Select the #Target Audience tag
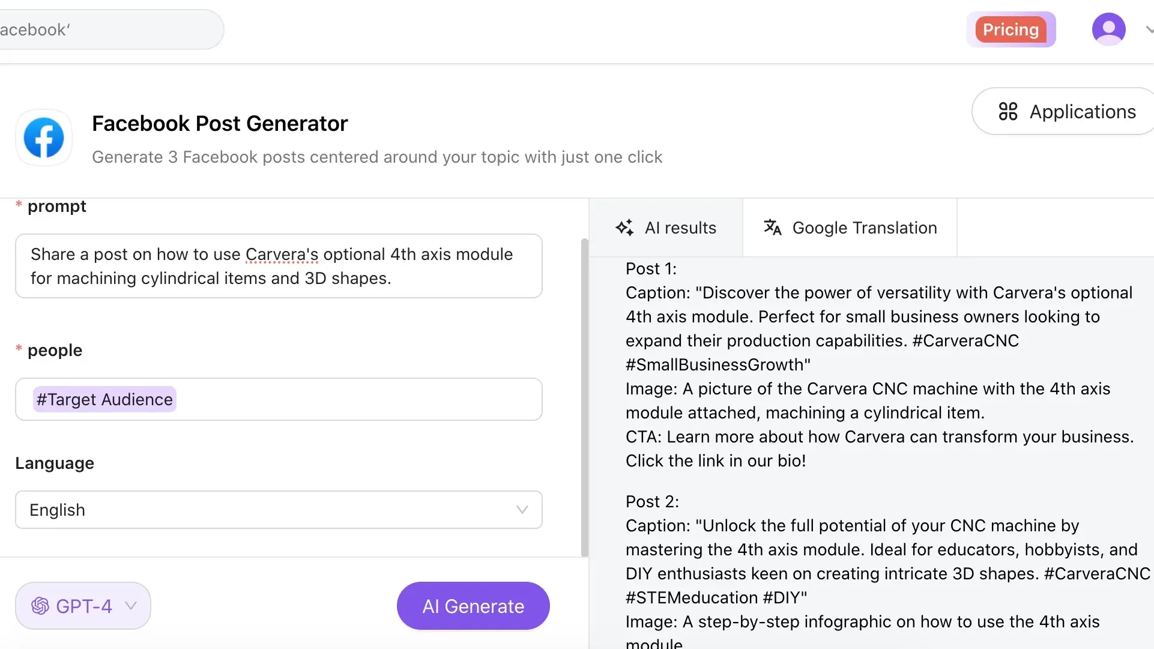This screenshot has width=1154, height=649. tap(104, 399)
